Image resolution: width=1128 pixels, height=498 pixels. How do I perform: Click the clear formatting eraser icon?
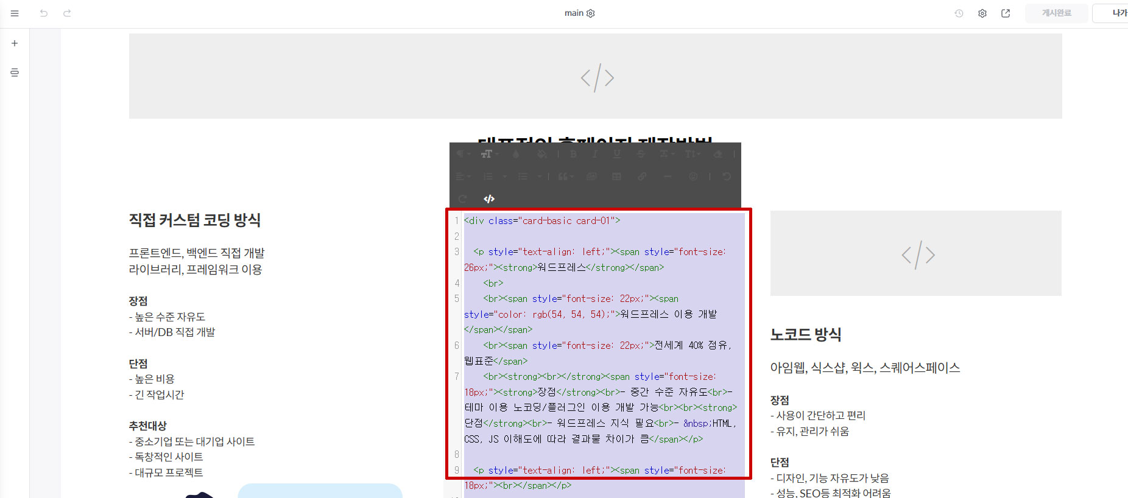pyautogui.click(x=718, y=154)
